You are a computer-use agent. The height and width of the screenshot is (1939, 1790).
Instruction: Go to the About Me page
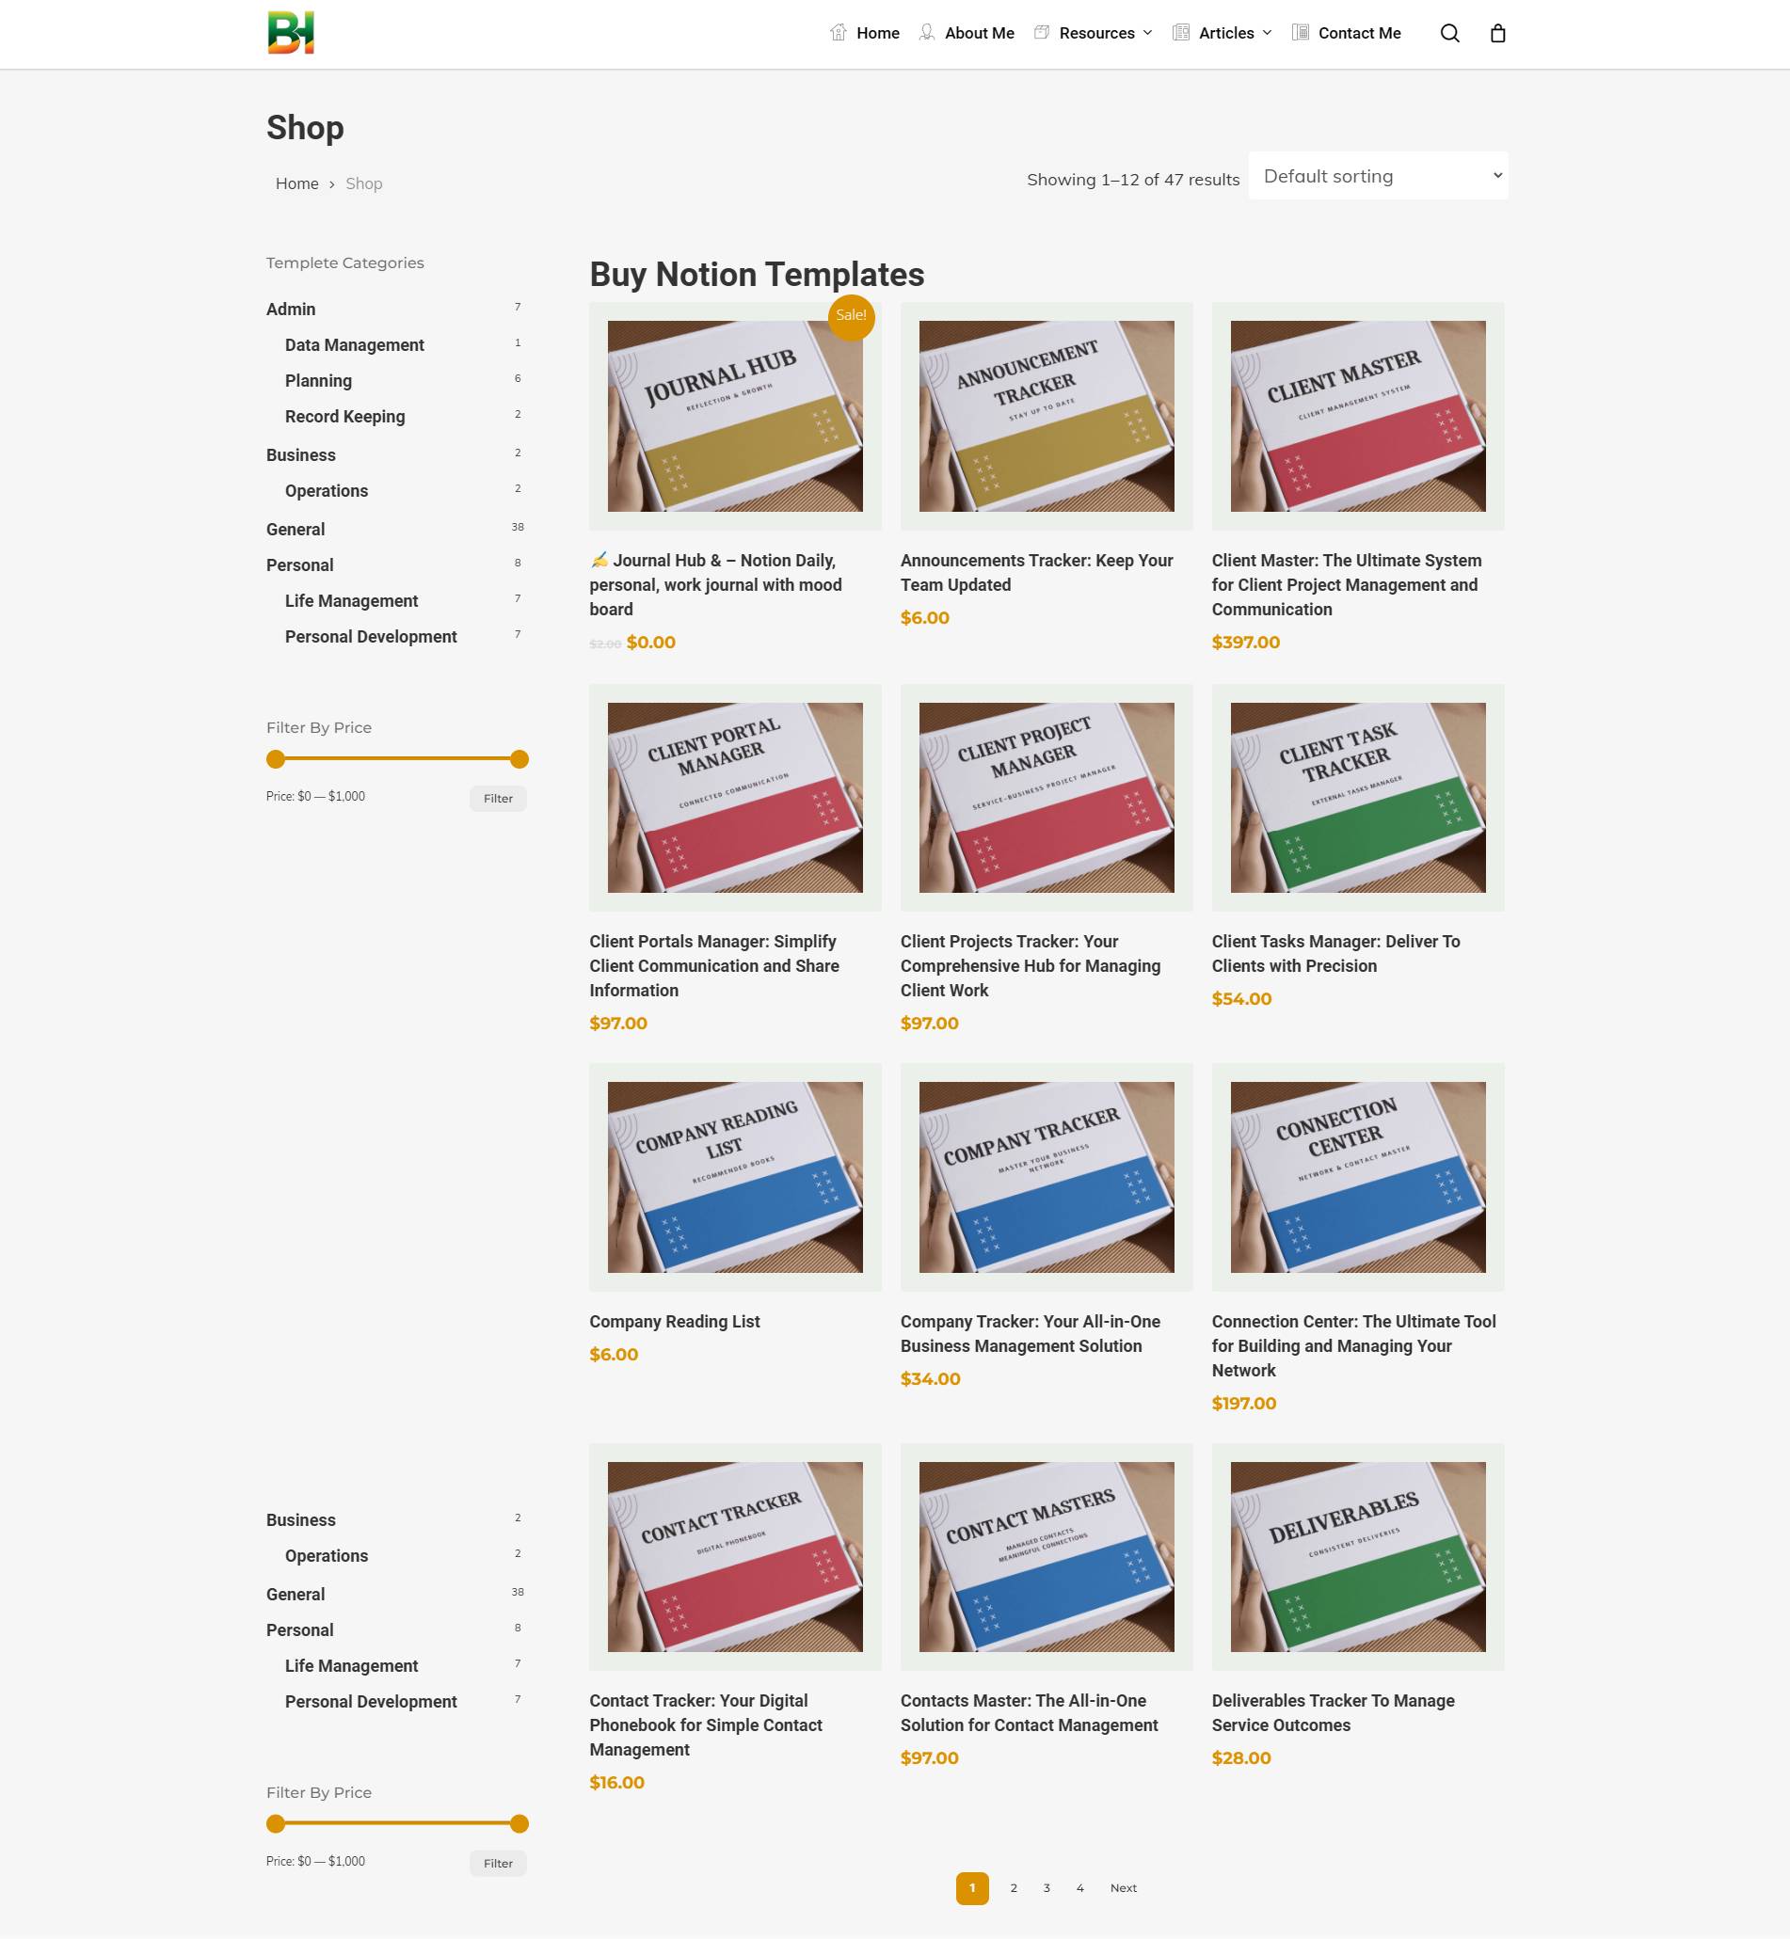tap(980, 33)
